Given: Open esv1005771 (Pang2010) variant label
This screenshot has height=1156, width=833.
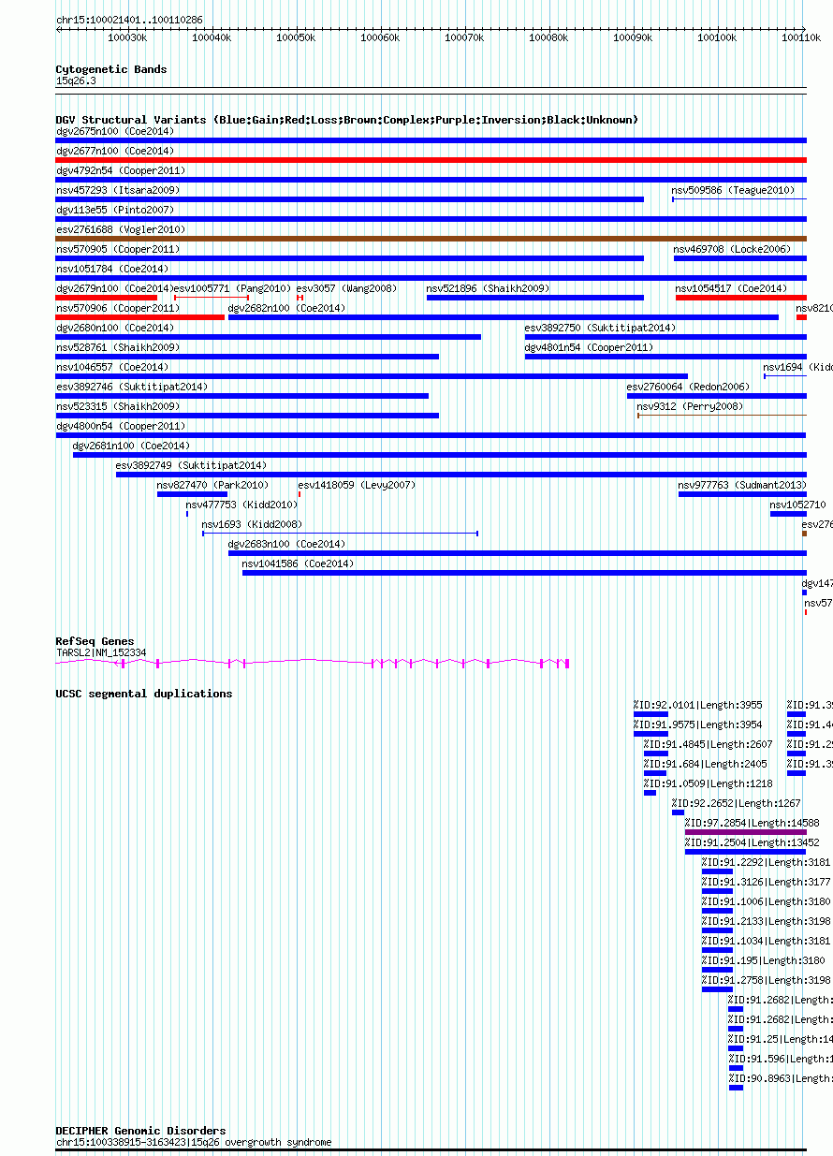Looking at the screenshot, I should click(233, 288).
